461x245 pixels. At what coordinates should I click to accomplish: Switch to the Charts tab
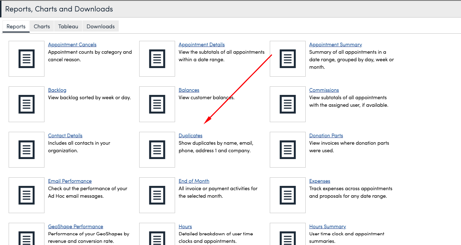tap(42, 27)
